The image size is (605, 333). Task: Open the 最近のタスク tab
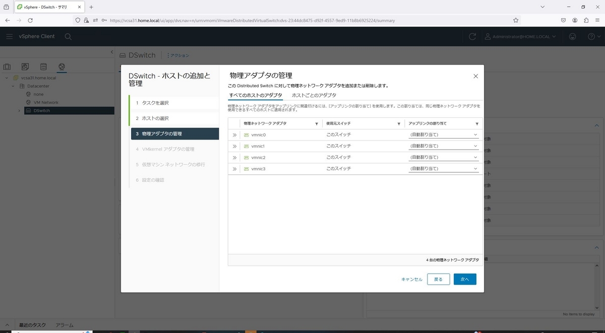[32, 325]
